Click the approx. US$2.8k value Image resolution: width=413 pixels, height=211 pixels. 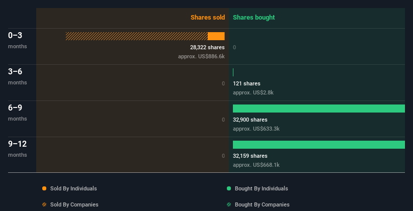tap(253, 92)
